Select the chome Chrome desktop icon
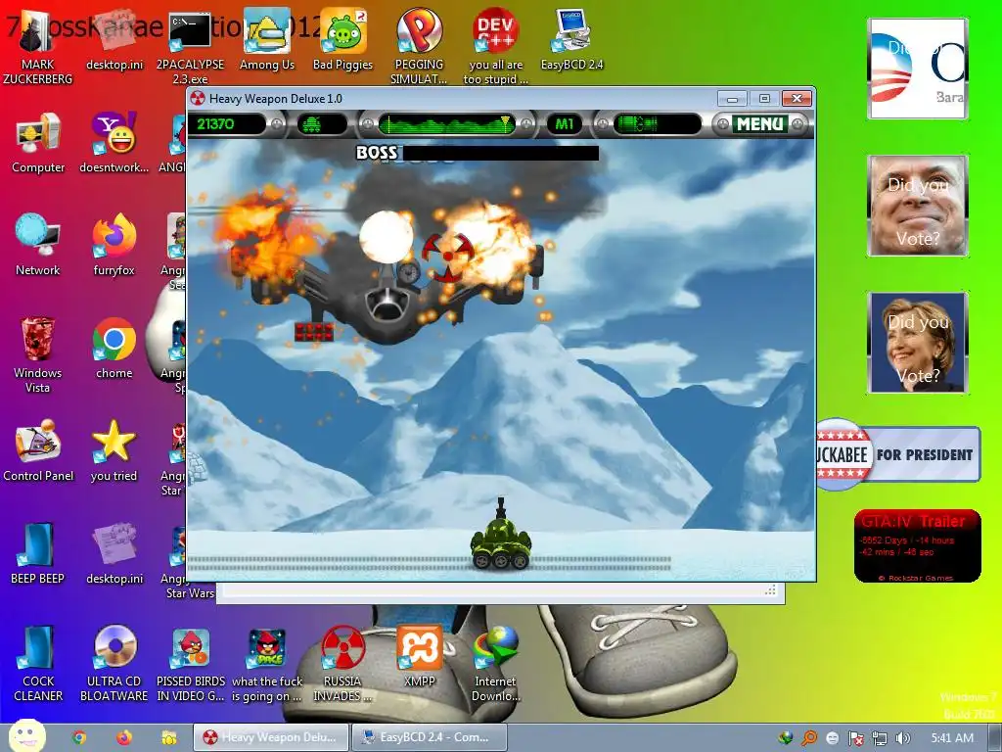This screenshot has height=752, width=1002. (114, 349)
